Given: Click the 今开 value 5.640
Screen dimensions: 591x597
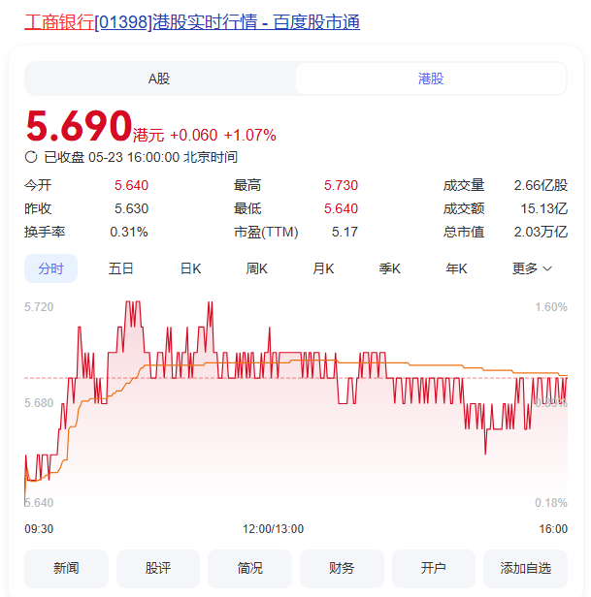Looking at the screenshot, I should pos(131,185).
